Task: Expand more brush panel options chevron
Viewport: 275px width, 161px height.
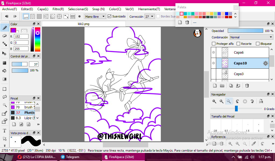Action: 38,125
